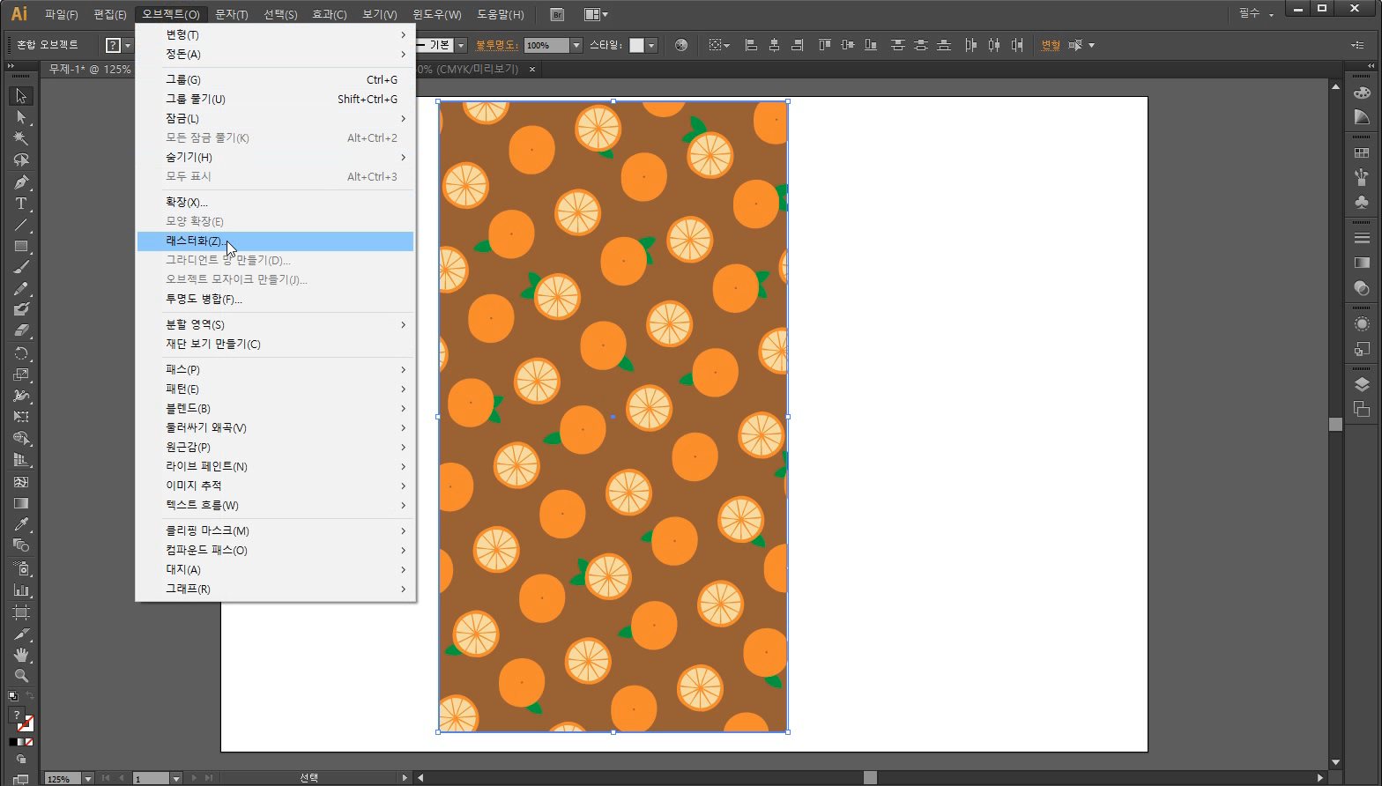The width and height of the screenshot is (1382, 786).
Task: Open the 125% zoom level dropdown
Action: click(x=87, y=779)
